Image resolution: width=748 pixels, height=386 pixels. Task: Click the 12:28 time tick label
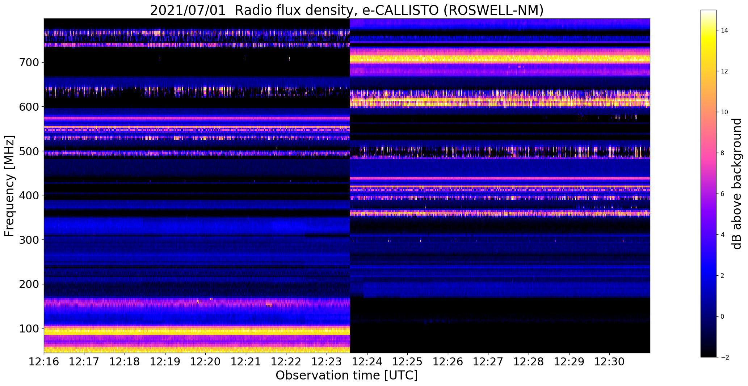pos(529,362)
